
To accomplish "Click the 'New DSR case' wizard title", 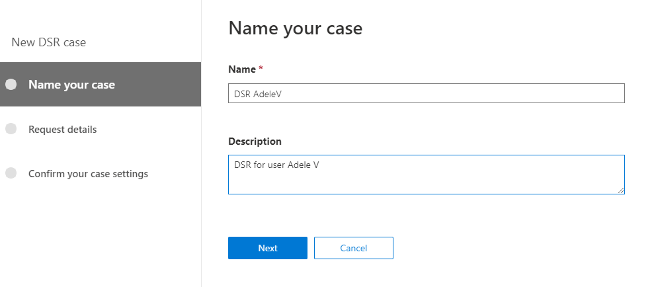I will pos(49,42).
